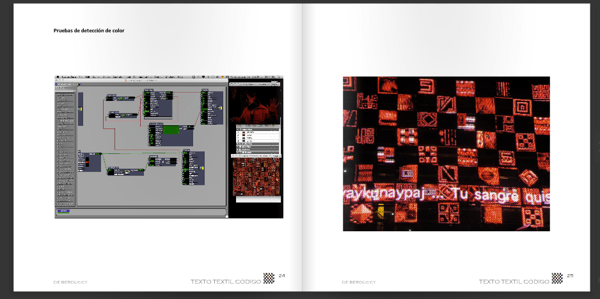Click the 'DE BERDUCCY' footer on the left page
This screenshot has height=299, width=600.
(70, 282)
